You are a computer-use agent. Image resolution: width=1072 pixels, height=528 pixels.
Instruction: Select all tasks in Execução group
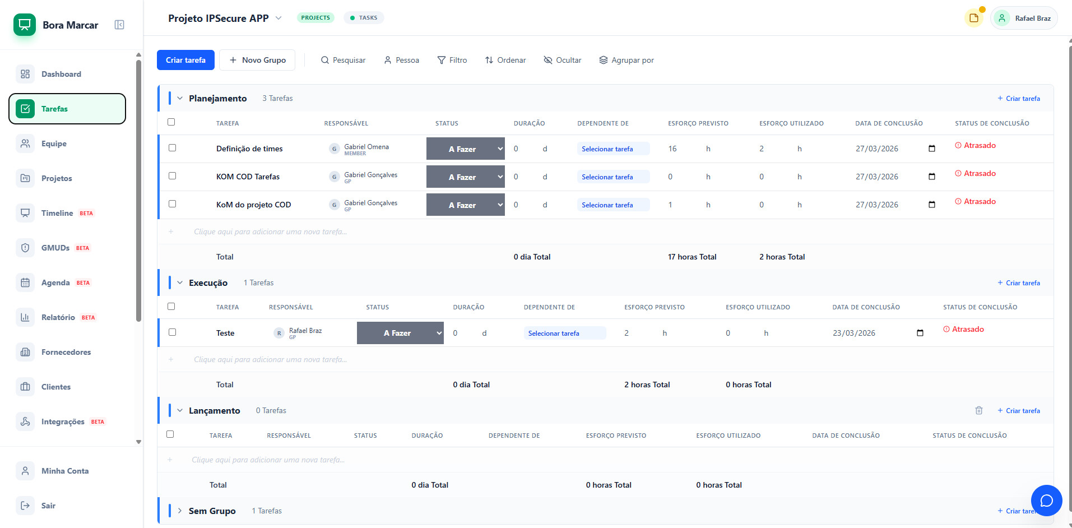coord(171,307)
